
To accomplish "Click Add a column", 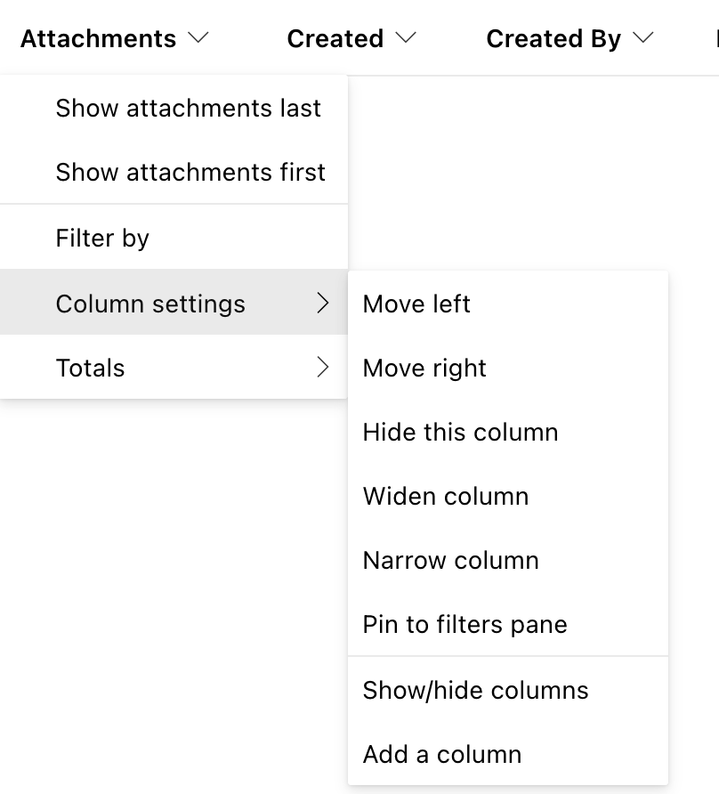I will coord(442,755).
